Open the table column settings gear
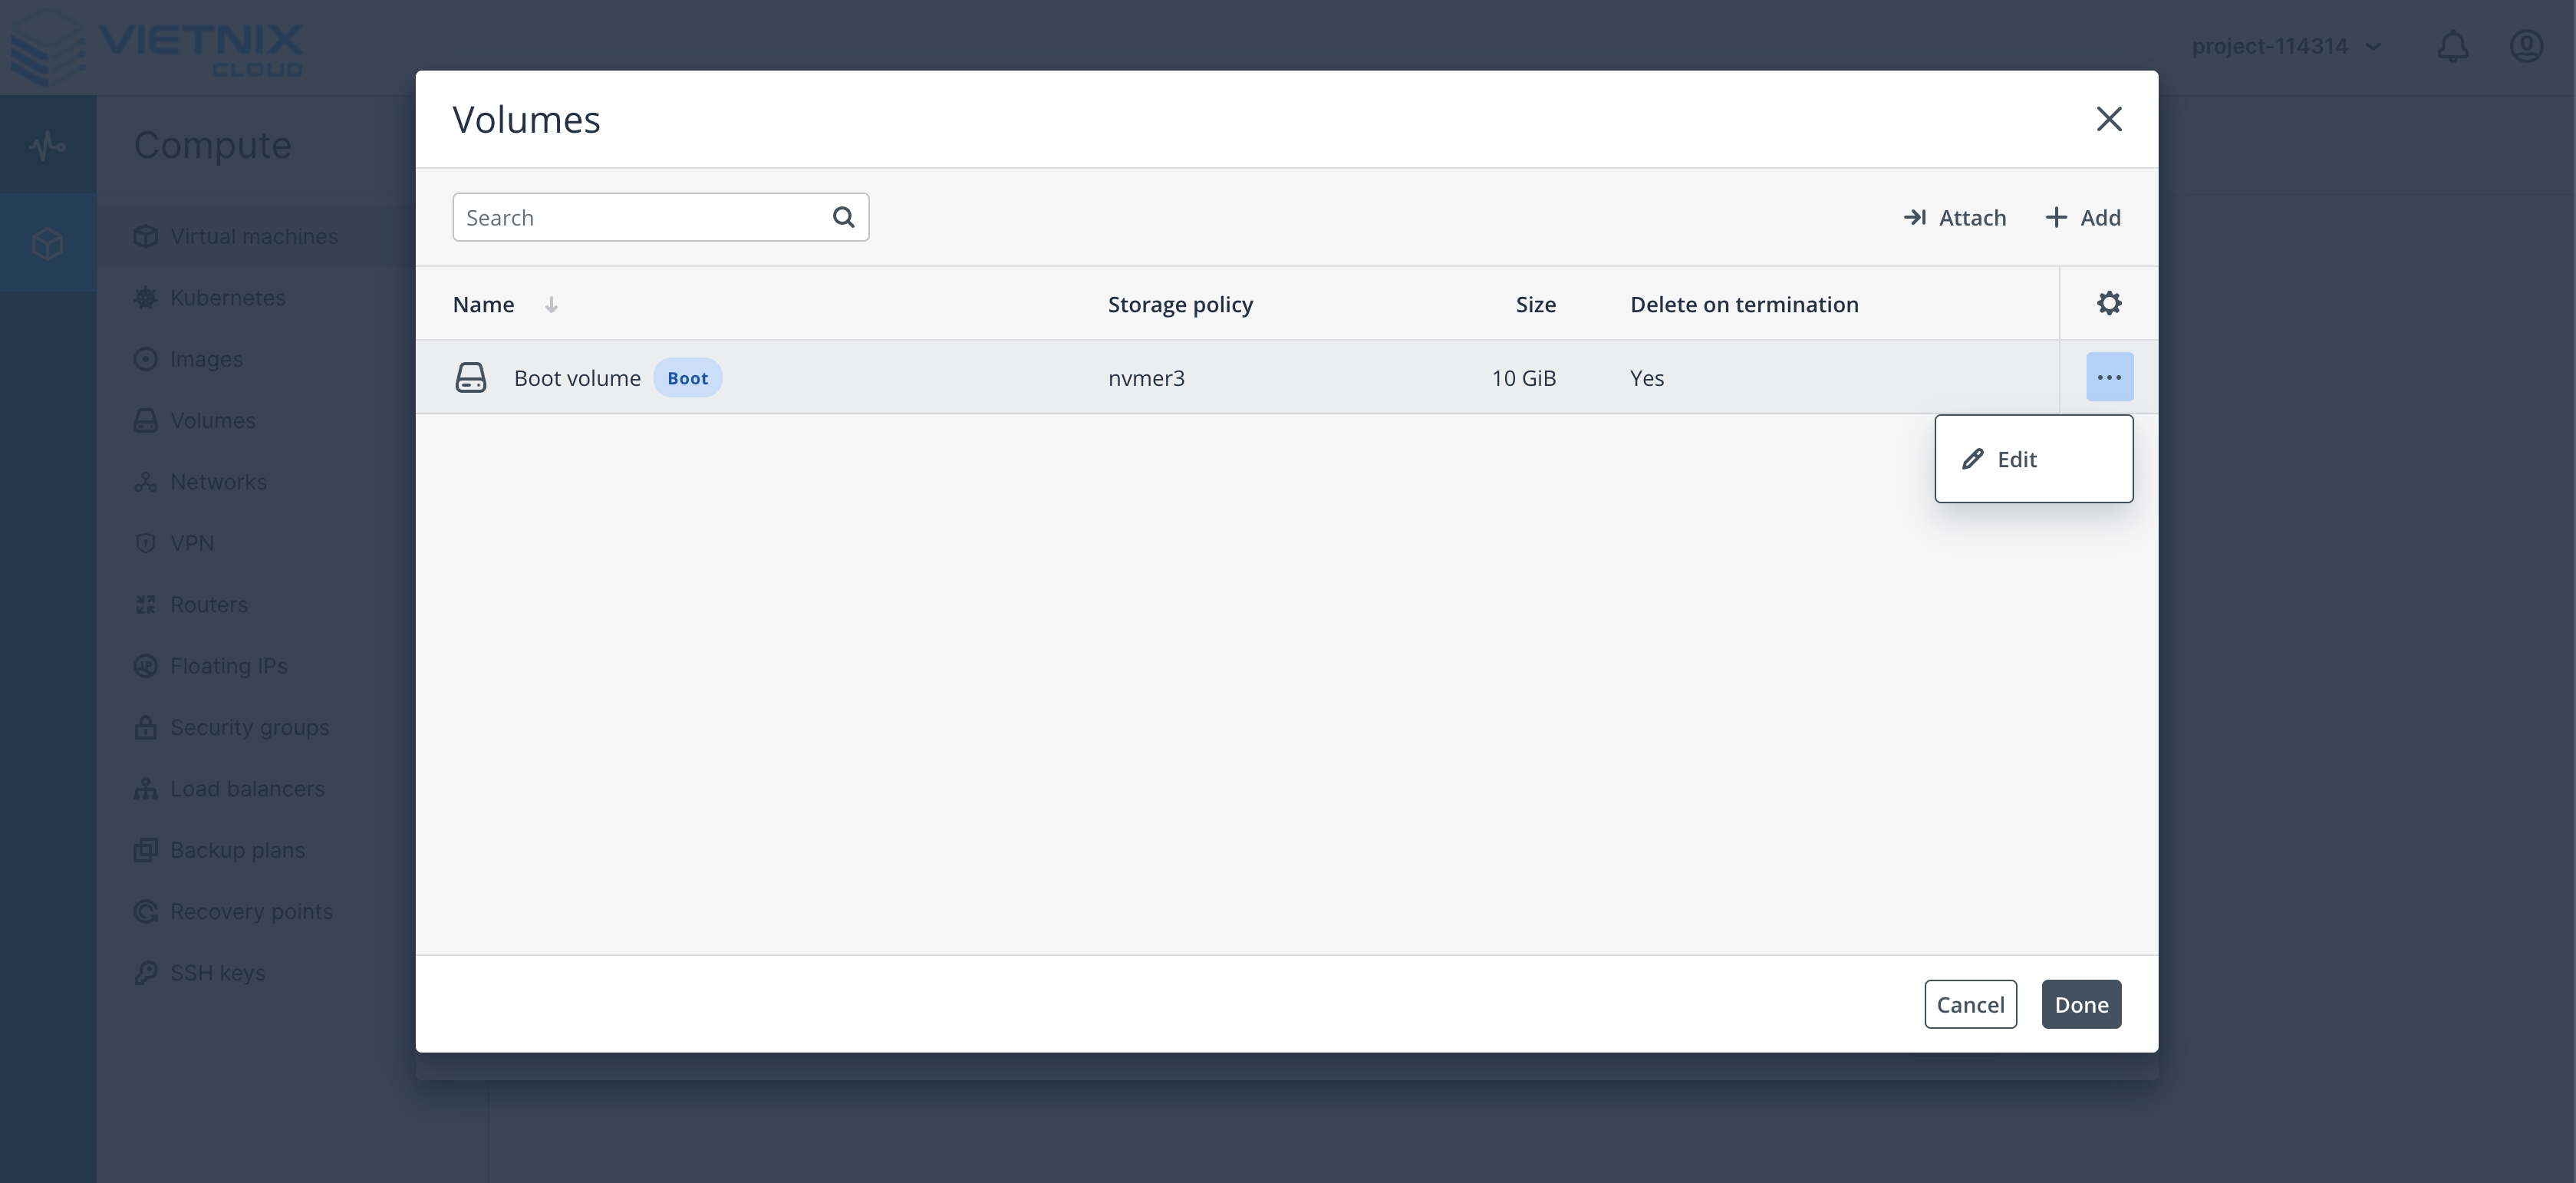 coord(2108,302)
